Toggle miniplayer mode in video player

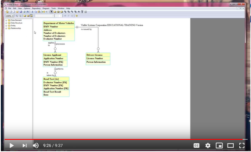[219, 145]
